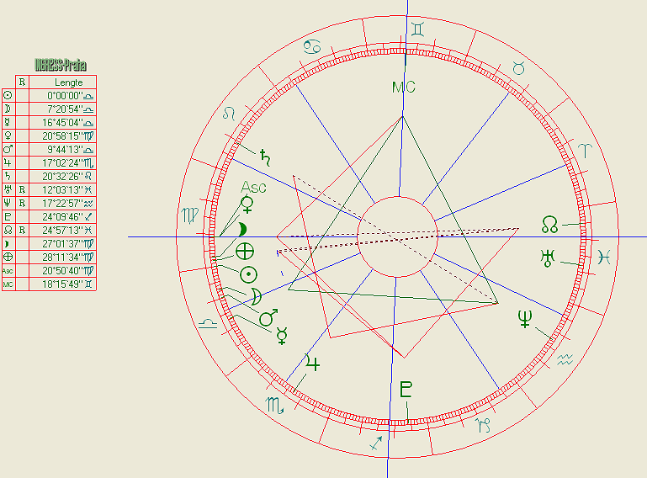Click the Lengte column header in the table

point(68,82)
